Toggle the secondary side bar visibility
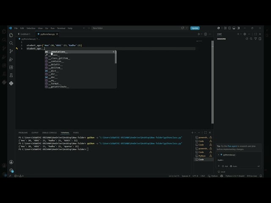Viewport: 271px width, 203px height. (x=238, y=28)
